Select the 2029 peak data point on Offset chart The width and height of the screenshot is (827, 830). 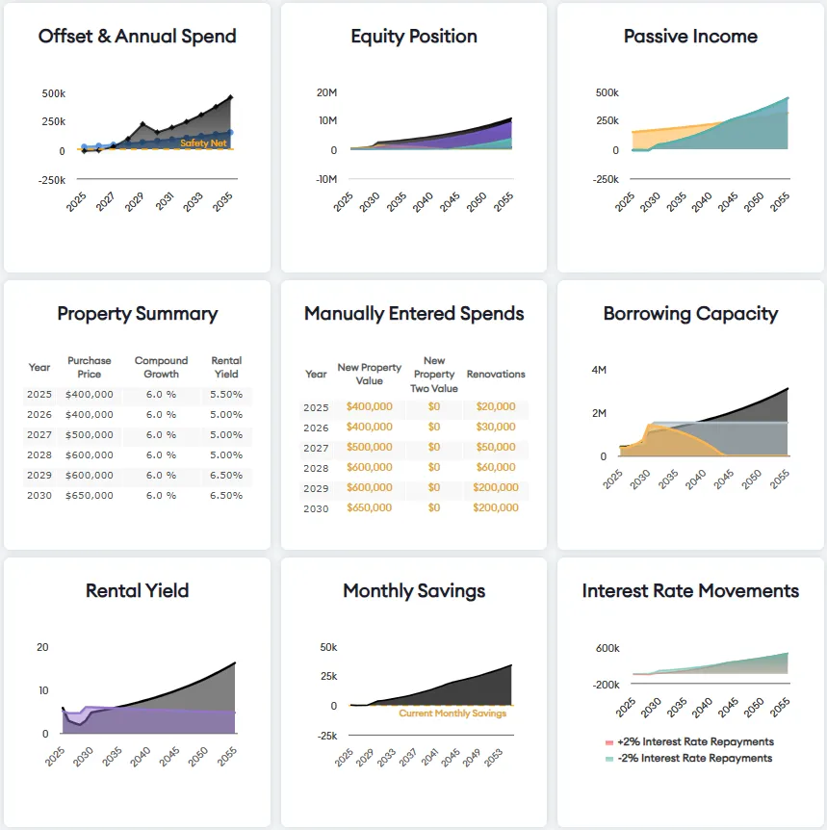142,124
